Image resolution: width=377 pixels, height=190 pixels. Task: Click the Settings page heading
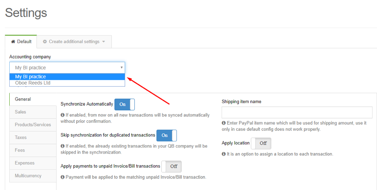tap(26, 12)
